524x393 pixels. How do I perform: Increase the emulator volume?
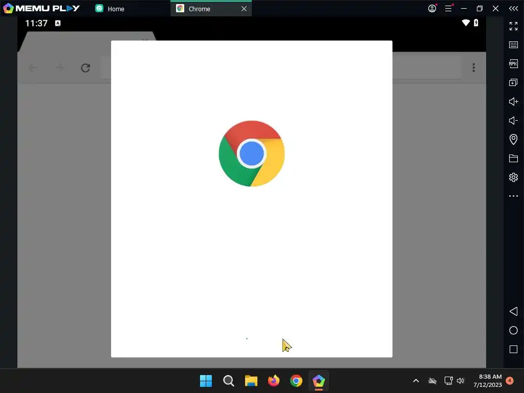click(513, 101)
